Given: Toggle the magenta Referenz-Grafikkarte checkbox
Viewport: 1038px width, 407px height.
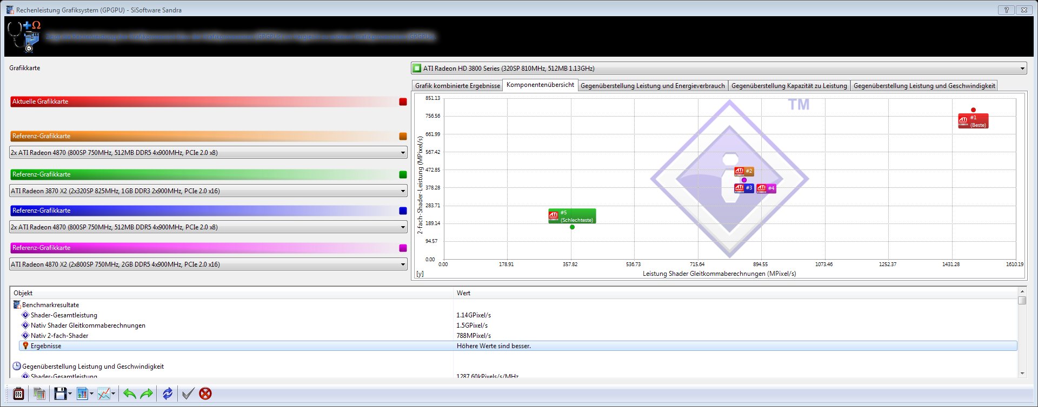Looking at the screenshot, I should (403, 248).
